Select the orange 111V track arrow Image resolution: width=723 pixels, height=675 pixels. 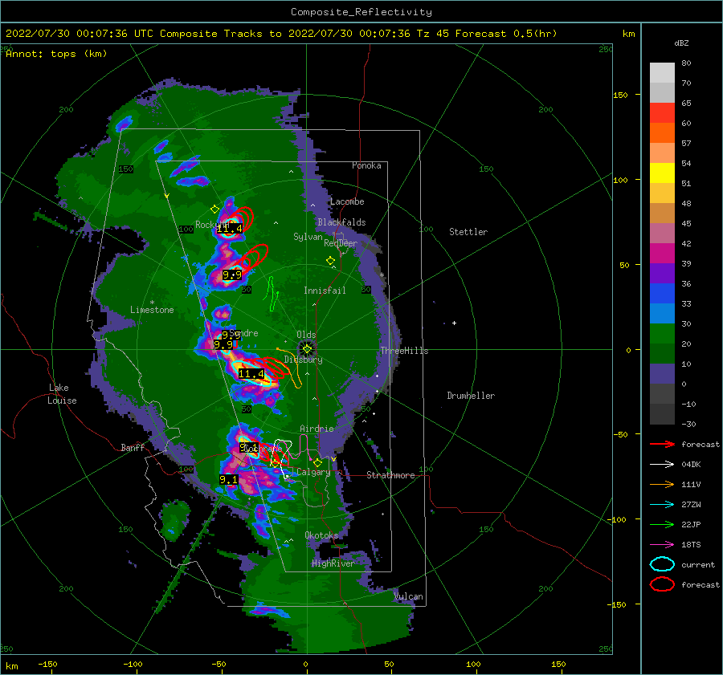(662, 484)
